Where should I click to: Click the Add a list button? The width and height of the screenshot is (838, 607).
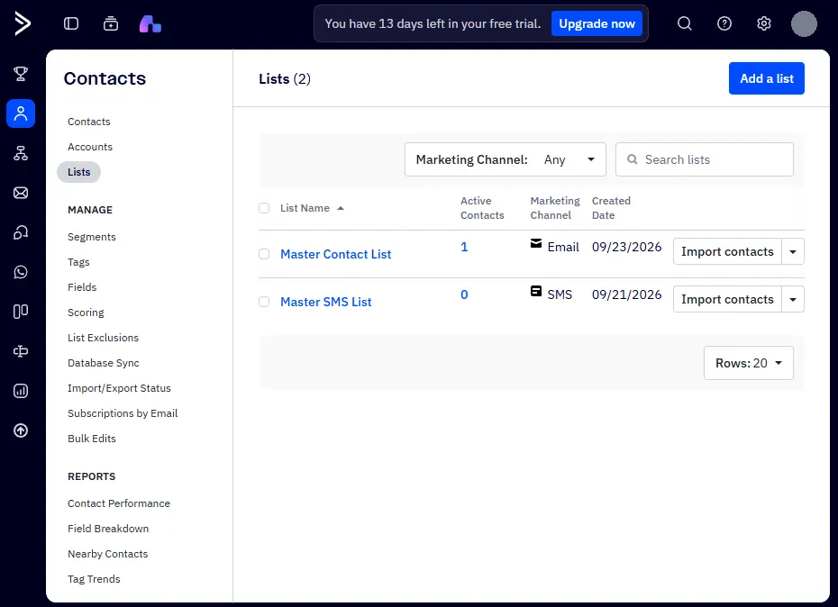[x=767, y=78]
